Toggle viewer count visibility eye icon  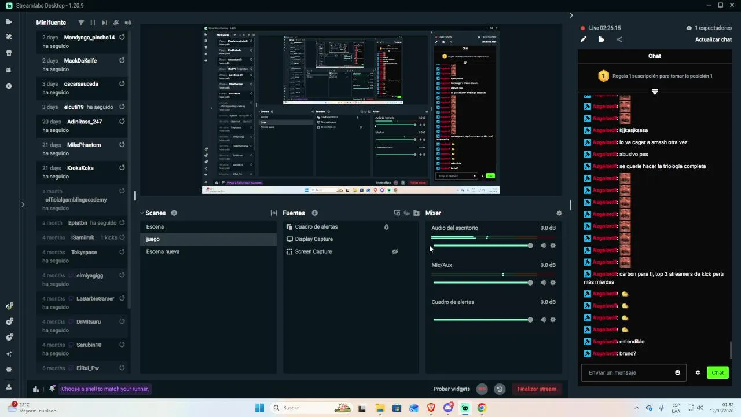click(x=689, y=28)
